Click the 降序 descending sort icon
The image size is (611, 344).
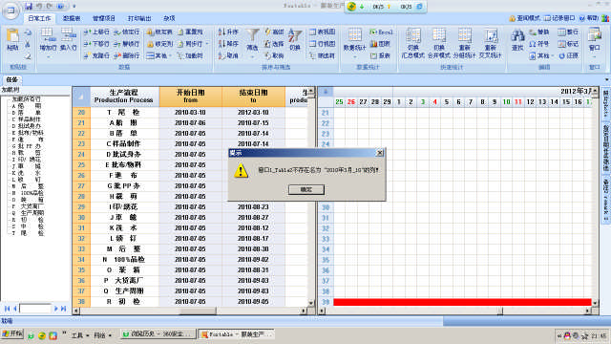click(x=221, y=44)
